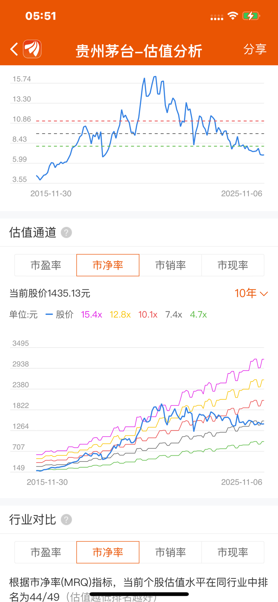Open help icon next to 行业对比
Viewport: 278px width, 602px height.
[66, 519]
